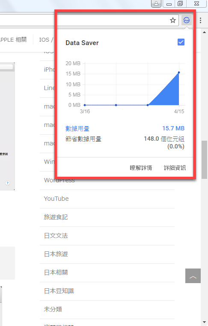208x326 pixels.
Task: Restore down the browser window
Action: (x=181, y=3)
